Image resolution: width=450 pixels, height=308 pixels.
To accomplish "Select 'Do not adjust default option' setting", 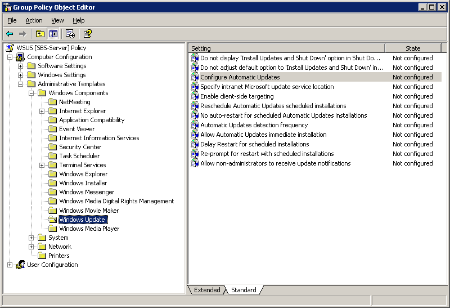I will [292, 68].
